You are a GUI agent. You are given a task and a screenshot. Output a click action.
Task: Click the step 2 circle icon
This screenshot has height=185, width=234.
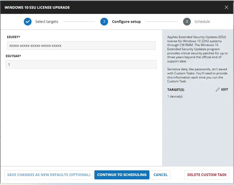pos(104,22)
